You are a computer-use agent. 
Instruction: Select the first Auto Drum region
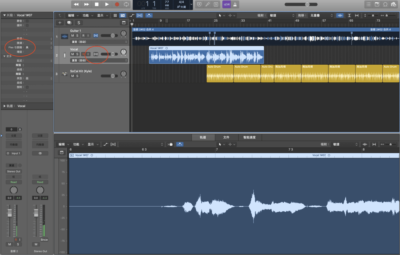(x=220, y=74)
